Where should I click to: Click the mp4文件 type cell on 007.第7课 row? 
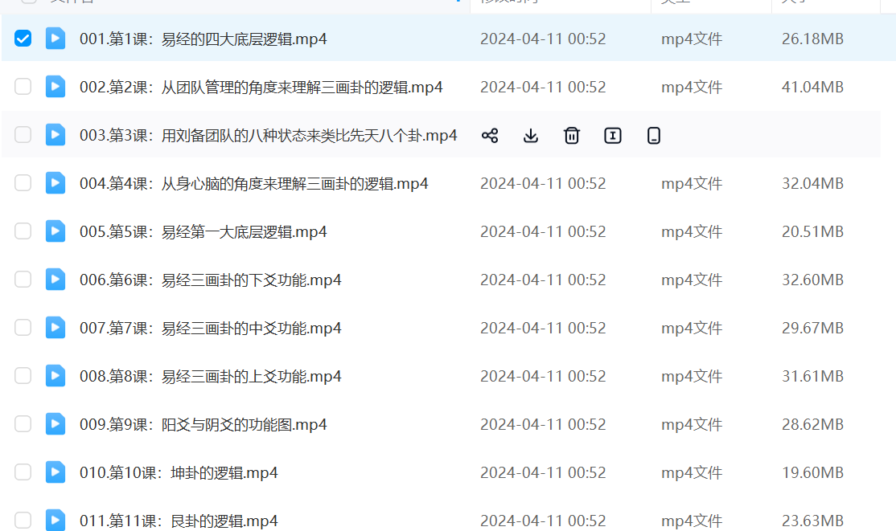tap(692, 328)
